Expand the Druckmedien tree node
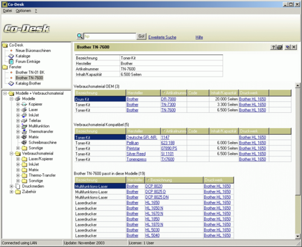The width and height of the screenshot is (302, 247). [11, 186]
